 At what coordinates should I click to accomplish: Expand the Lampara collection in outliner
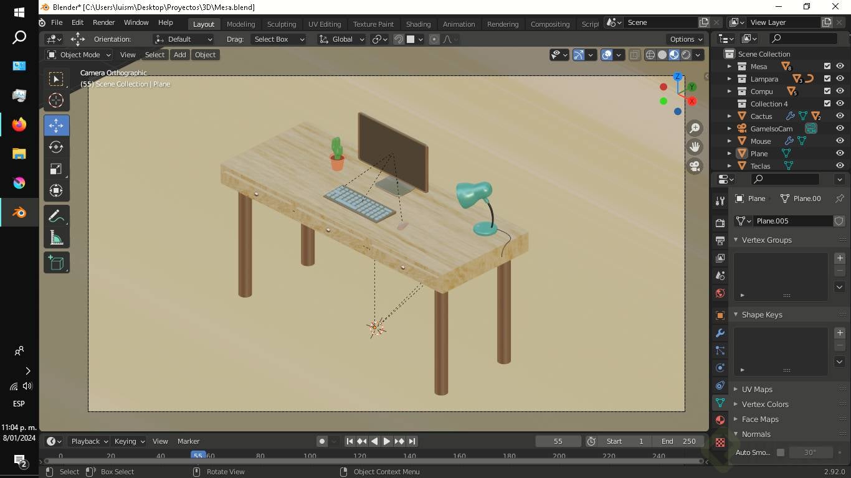730,79
